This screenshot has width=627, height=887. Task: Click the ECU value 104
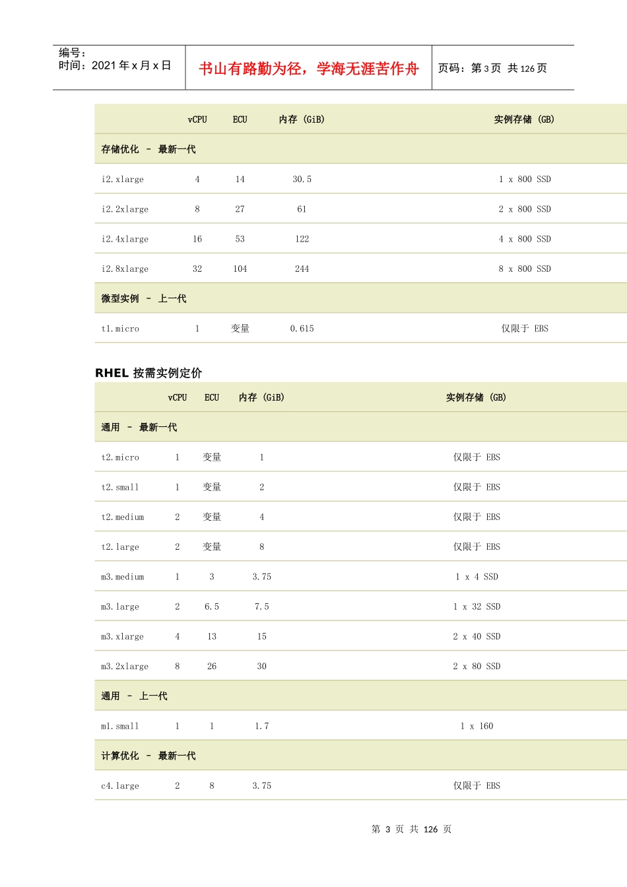tap(240, 269)
